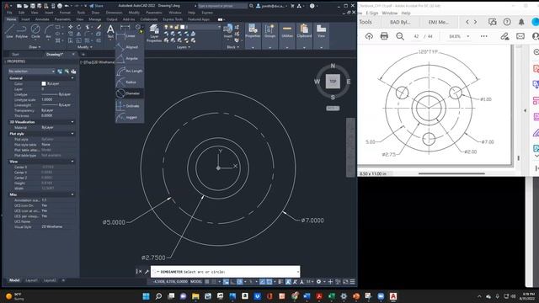Open the status bar customization menu icon
539x303 pixels.
coord(352,282)
